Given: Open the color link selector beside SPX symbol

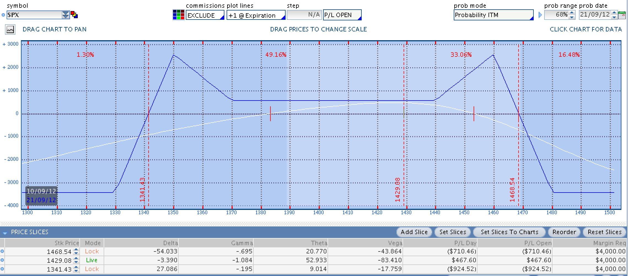Looking at the screenshot, I should pos(74,15).
